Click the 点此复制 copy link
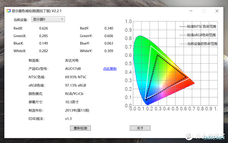Image resolution: width=228 pixels, height=143 pixels. [110, 69]
